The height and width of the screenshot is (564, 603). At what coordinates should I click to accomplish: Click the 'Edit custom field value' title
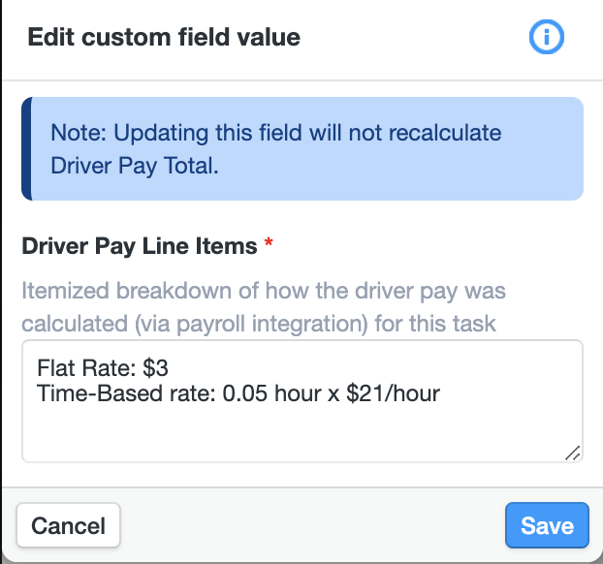click(x=164, y=37)
